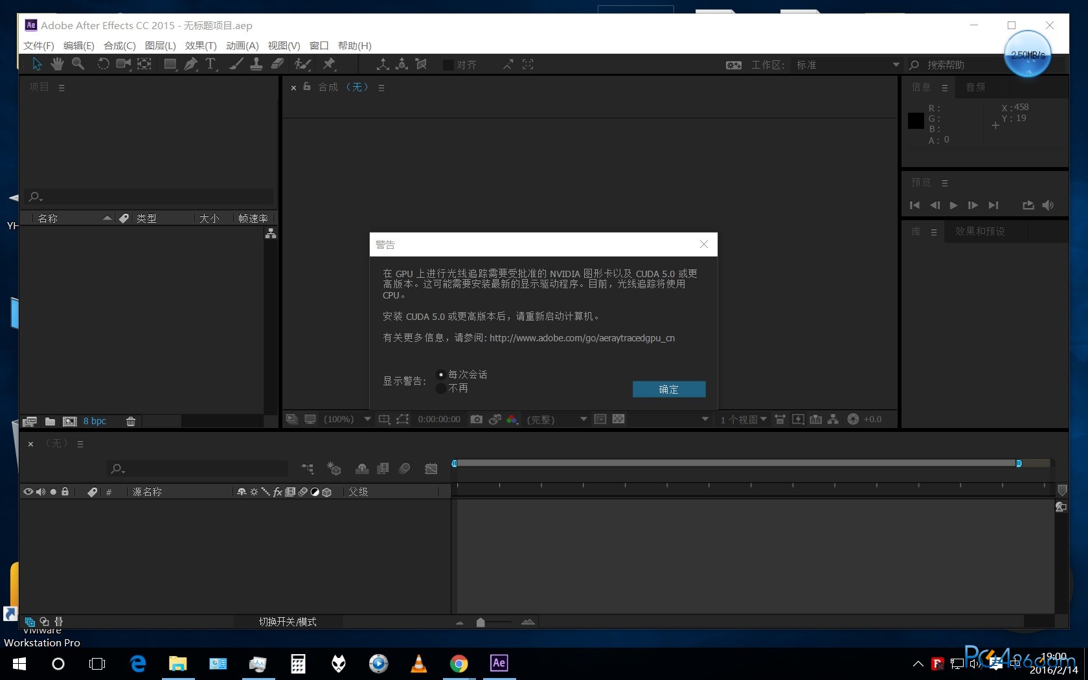Close the 警告 dialog
This screenshot has height=680, width=1088.
(704, 244)
